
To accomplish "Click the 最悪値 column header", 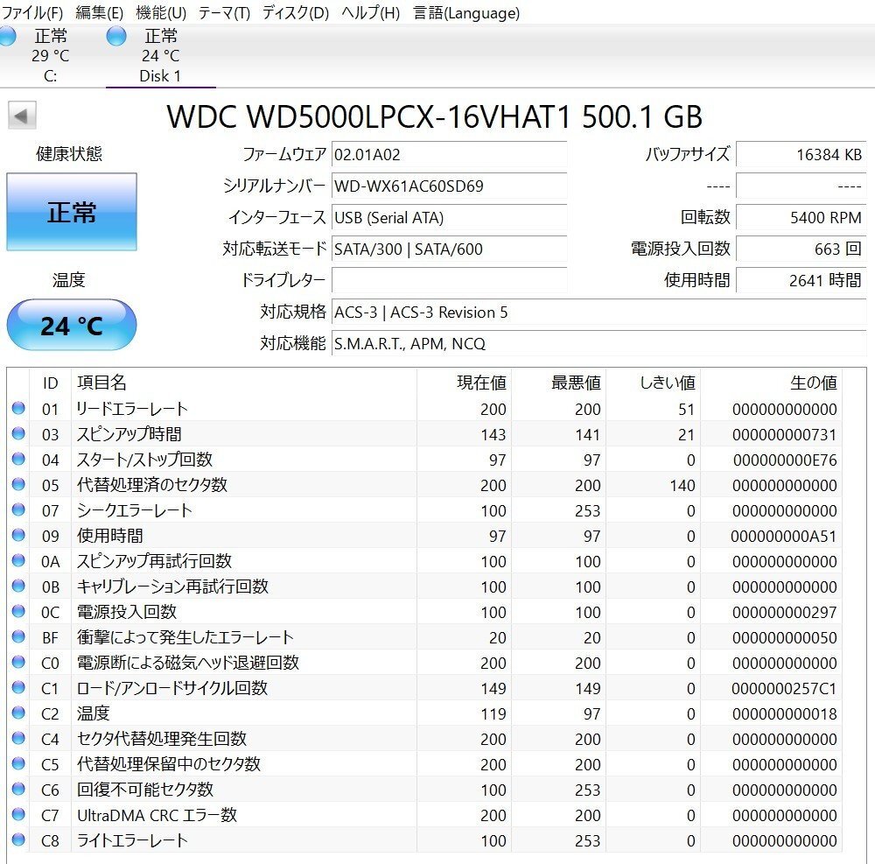I will (576, 383).
